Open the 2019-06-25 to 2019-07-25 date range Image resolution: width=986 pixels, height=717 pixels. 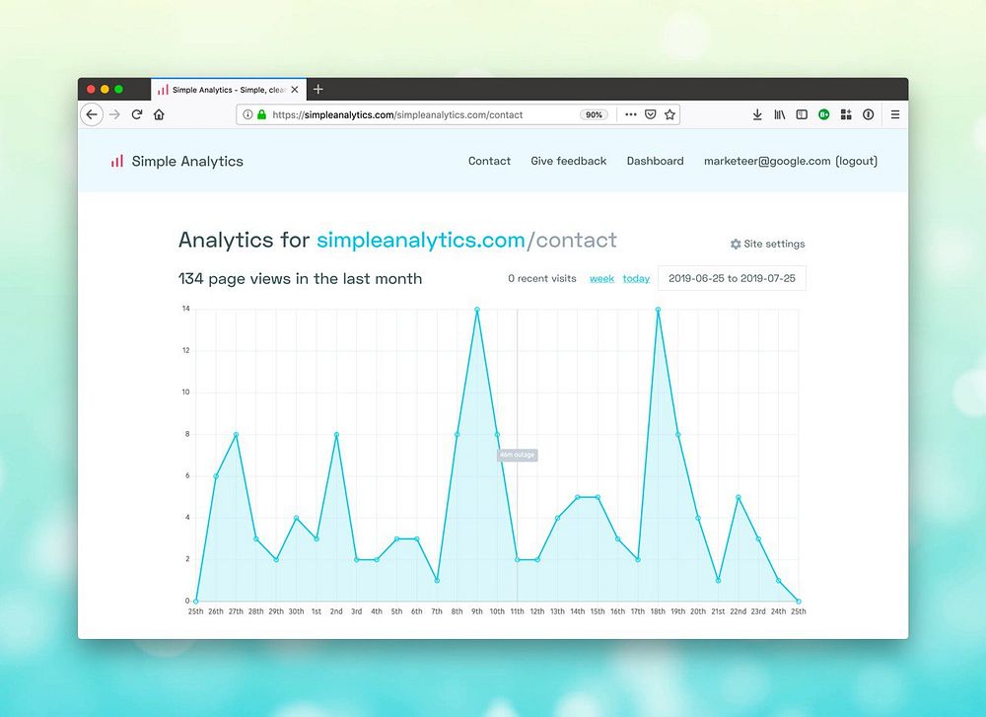[732, 278]
